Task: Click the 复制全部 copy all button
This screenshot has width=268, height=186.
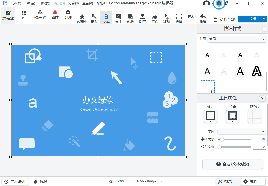Action: 224,19
